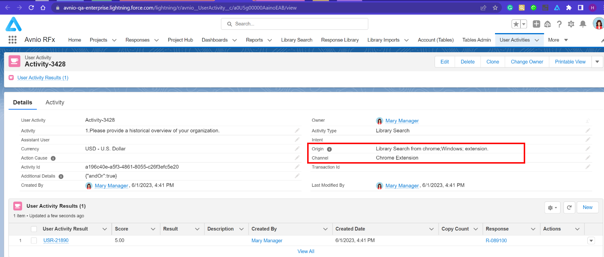This screenshot has height=257, width=604.
Task: Open the App Launcher grid icon
Action: pos(13,40)
